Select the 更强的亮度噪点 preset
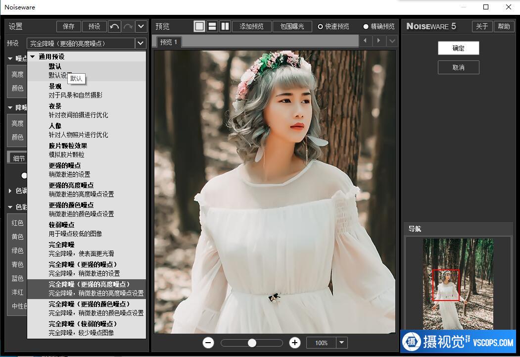The height and width of the screenshot is (357, 520). click(x=86, y=190)
